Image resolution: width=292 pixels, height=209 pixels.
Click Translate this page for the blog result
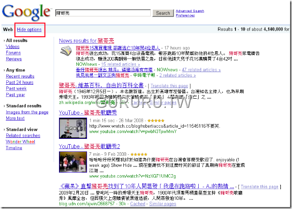(260, 187)
